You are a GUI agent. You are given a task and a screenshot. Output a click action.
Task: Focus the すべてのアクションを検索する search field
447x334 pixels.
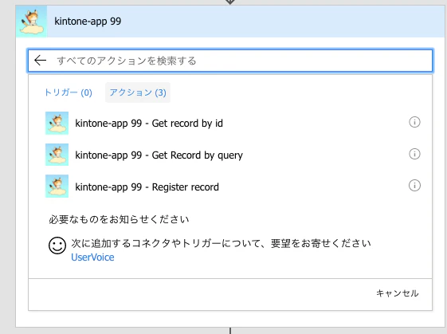coord(230,61)
